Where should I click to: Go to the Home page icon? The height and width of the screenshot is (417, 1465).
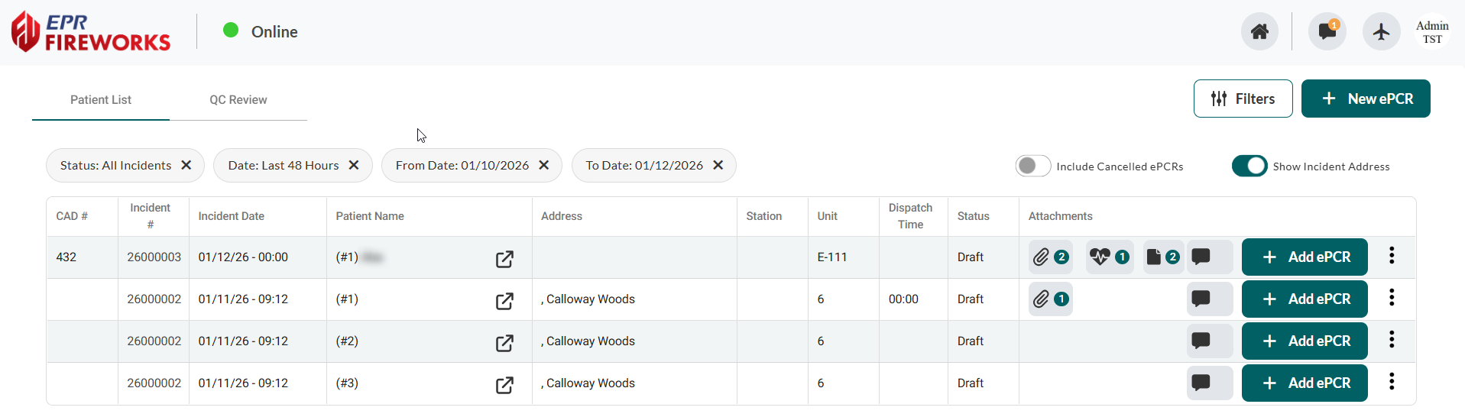(1259, 31)
